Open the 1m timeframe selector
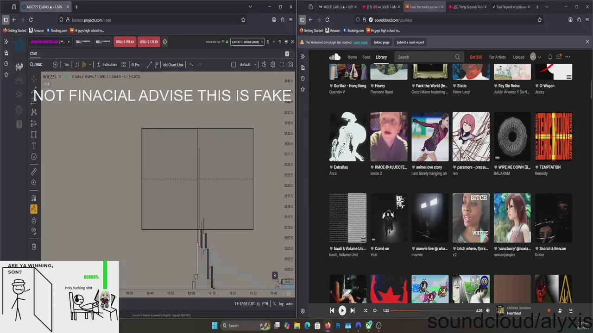Viewport: 593px width, 333px height. click(x=66, y=65)
